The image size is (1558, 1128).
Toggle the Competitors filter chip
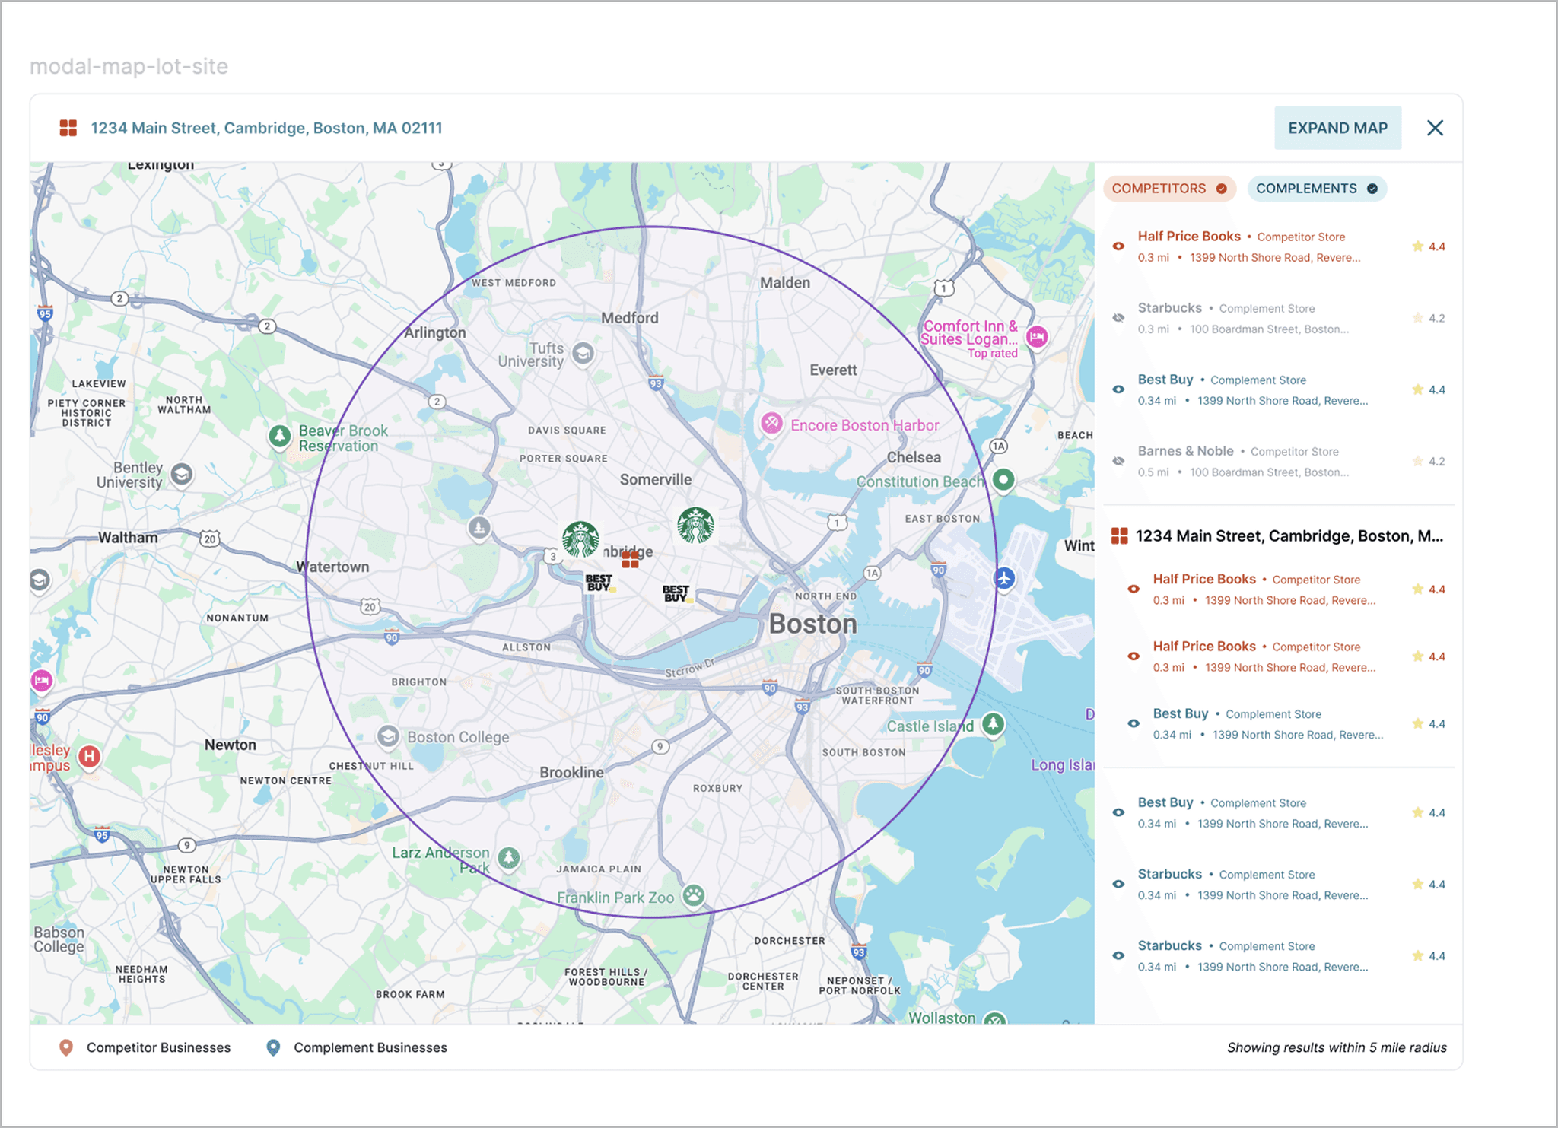coord(1169,189)
